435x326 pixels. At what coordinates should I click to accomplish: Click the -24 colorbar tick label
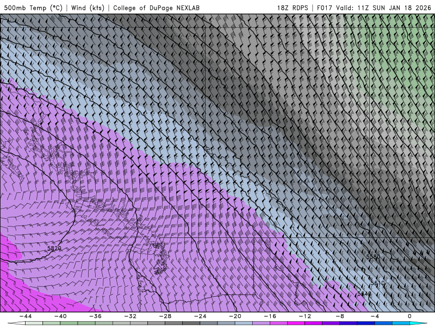[x=200, y=316]
